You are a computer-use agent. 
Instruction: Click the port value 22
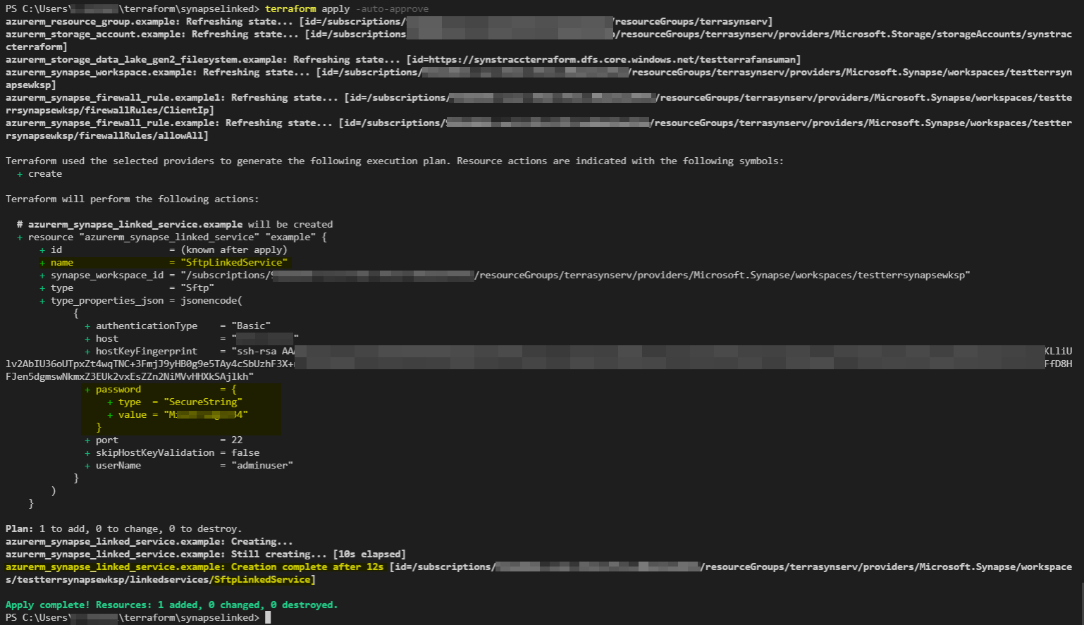(237, 440)
